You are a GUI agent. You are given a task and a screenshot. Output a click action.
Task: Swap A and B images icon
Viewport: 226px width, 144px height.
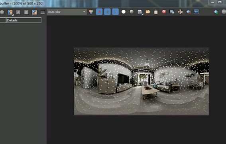(x=34, y=12)
